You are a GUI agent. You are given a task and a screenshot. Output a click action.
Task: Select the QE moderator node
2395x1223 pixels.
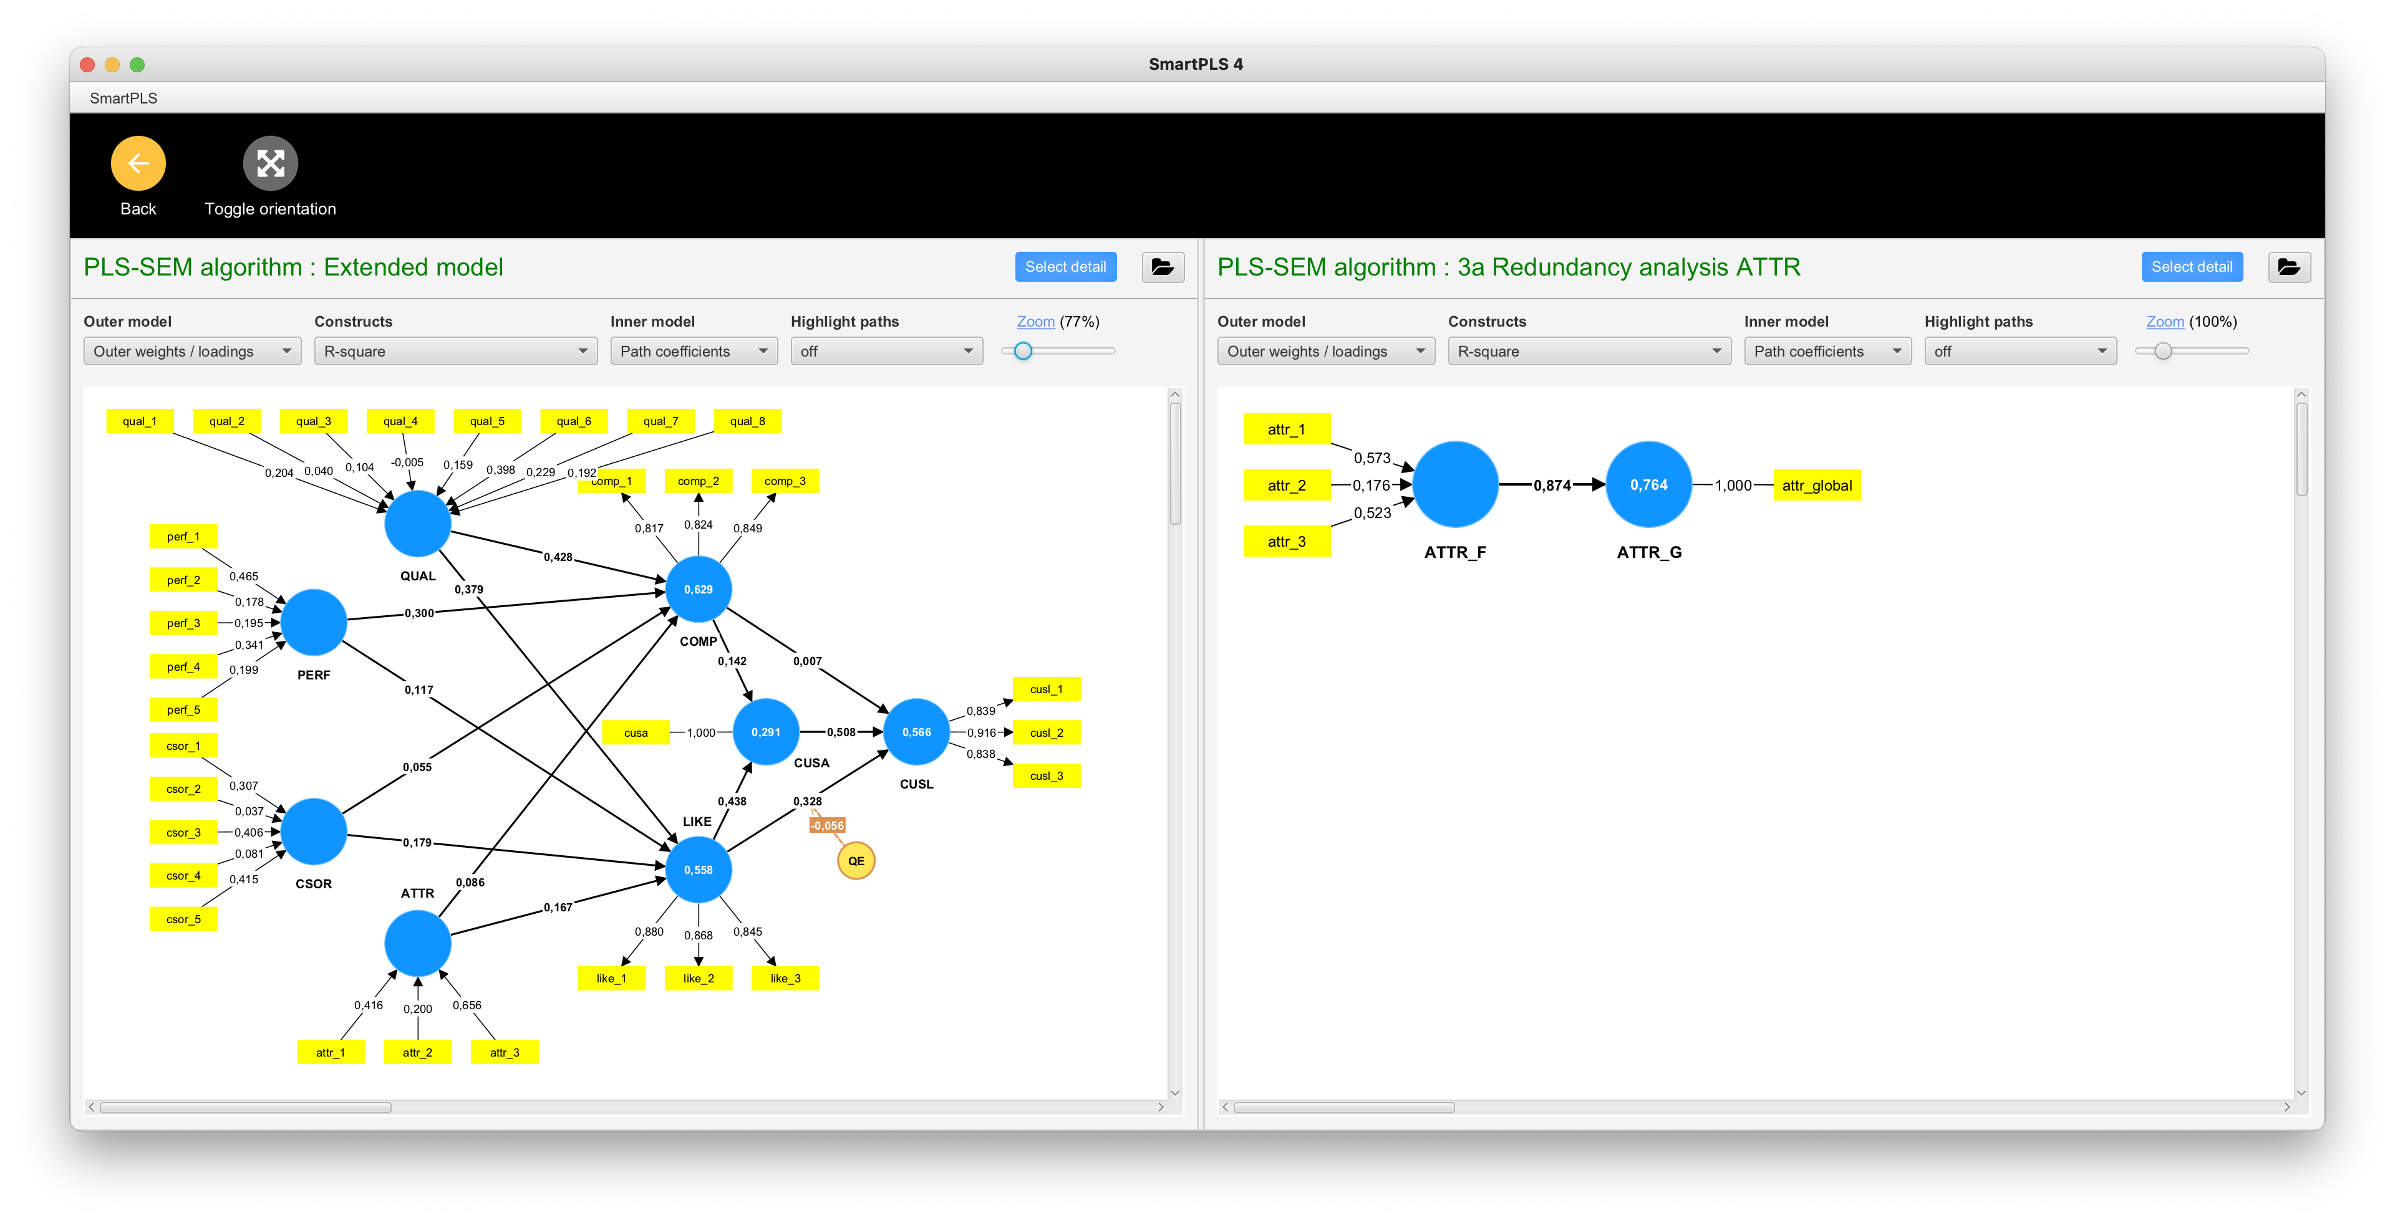click(x=855, y=861)
